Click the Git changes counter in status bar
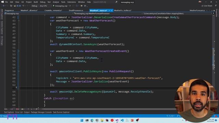 [170, 116]
